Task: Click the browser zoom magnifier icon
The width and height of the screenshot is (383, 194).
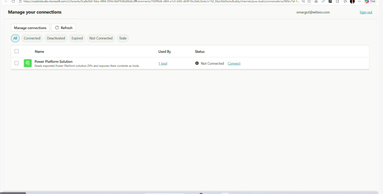Action: pos(303,1)
